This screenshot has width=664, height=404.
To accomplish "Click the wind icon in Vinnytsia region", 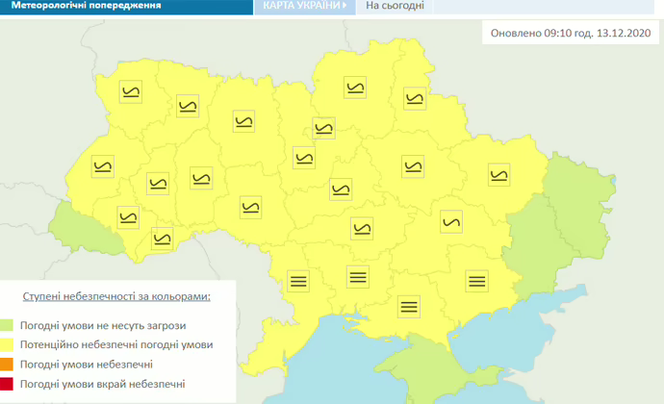I will [x=249, y=205].
